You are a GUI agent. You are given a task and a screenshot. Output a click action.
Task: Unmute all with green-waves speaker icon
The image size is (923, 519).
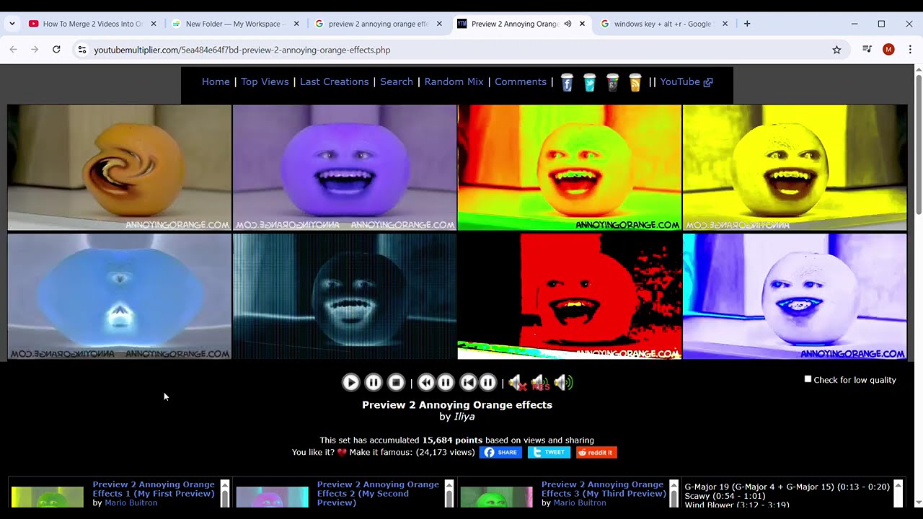[x=563, y=383]
